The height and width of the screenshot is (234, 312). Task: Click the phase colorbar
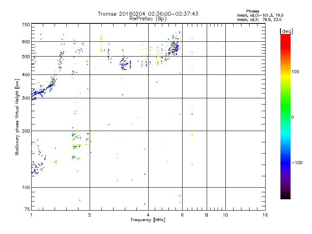pos(285,116)
